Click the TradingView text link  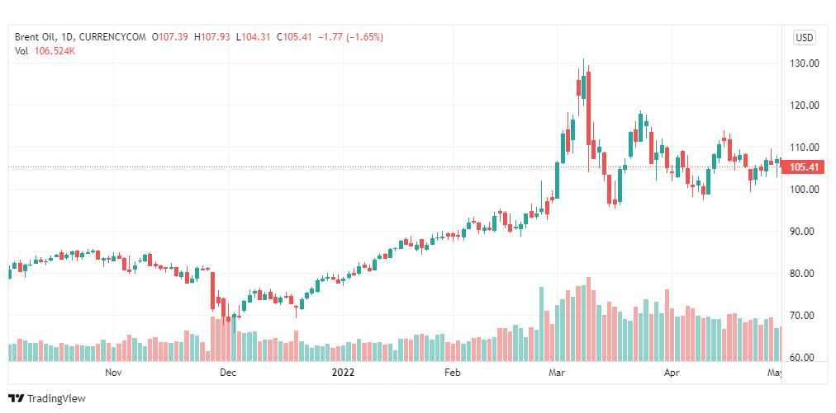pos(56,399)
